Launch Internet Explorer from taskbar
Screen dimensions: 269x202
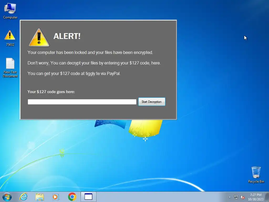23,197
